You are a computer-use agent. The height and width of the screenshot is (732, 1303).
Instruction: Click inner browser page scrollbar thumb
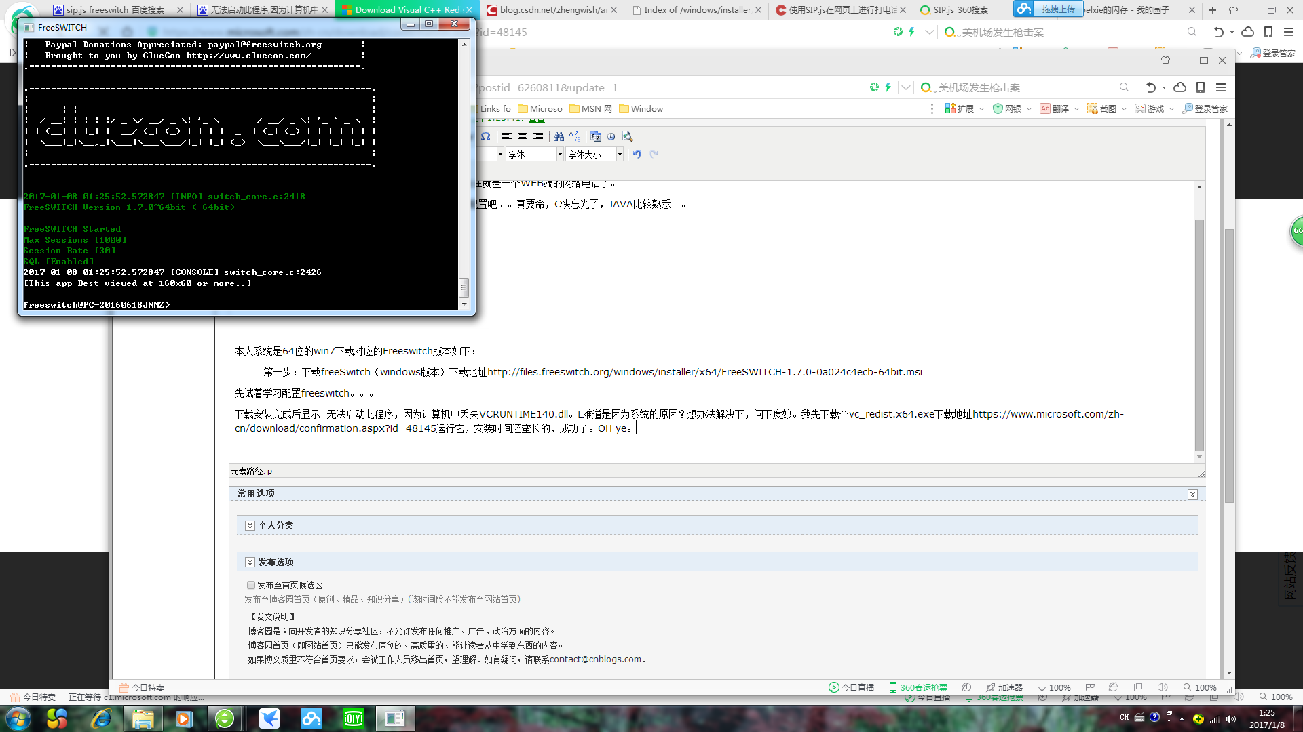1229,366
